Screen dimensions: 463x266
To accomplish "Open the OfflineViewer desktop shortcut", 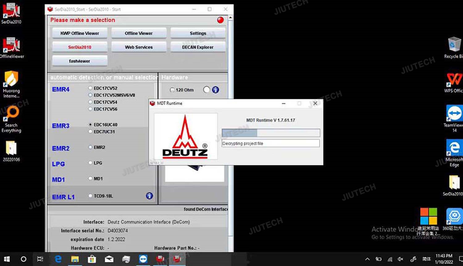I will (x=11, y=47).
